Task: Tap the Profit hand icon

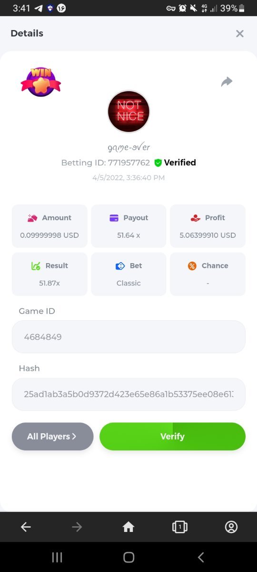Action: 195,218
